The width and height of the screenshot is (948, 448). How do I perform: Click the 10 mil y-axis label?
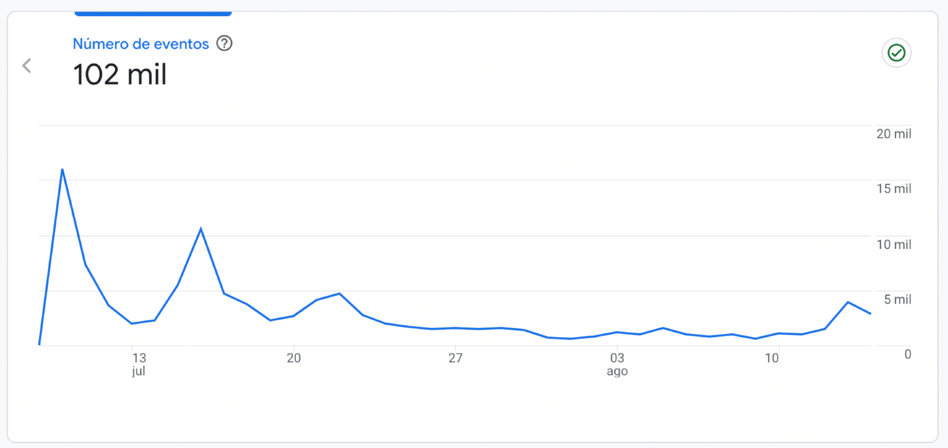pos(893,245)
